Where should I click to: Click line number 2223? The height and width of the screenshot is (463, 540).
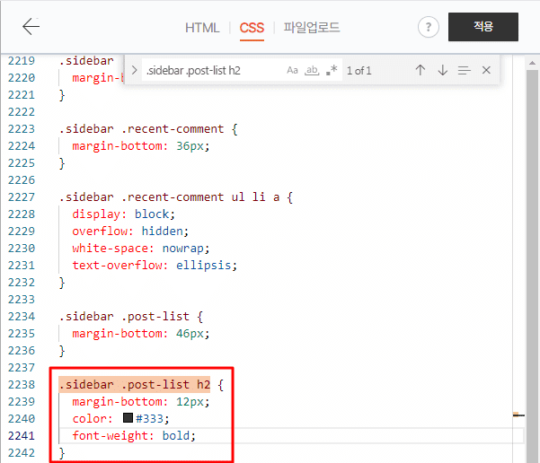click(22, 129)
